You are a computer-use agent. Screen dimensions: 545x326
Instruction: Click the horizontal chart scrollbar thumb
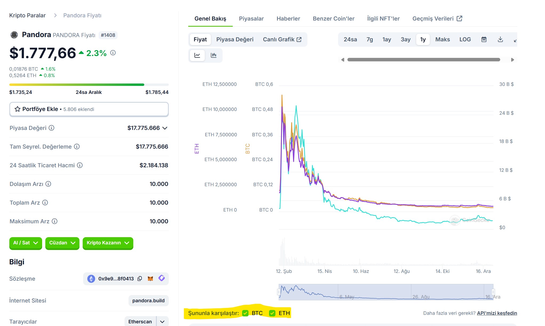[424, 60]
